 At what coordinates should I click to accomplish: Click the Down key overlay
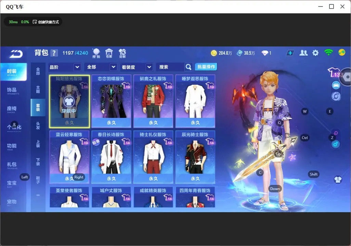[x=275, y=189]
